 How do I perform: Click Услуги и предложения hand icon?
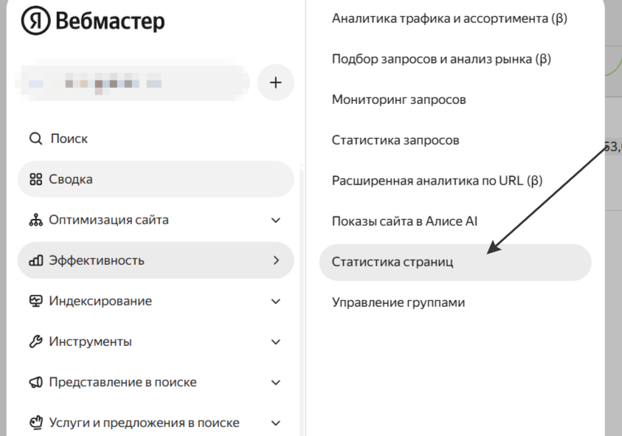(x=35, y=423)
